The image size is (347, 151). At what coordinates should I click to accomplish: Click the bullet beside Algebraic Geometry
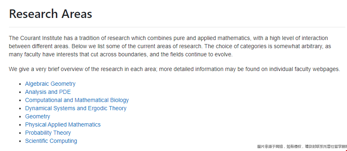coord(20,84)
